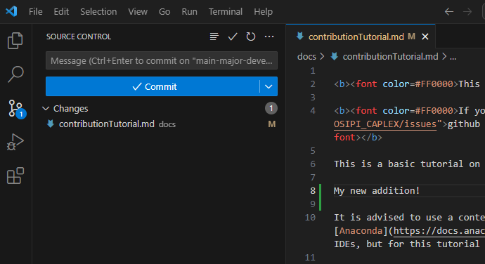Screen dimensions: 485x264
Task: Open the Explorer view in activity bar
Action: pos(15,41)
